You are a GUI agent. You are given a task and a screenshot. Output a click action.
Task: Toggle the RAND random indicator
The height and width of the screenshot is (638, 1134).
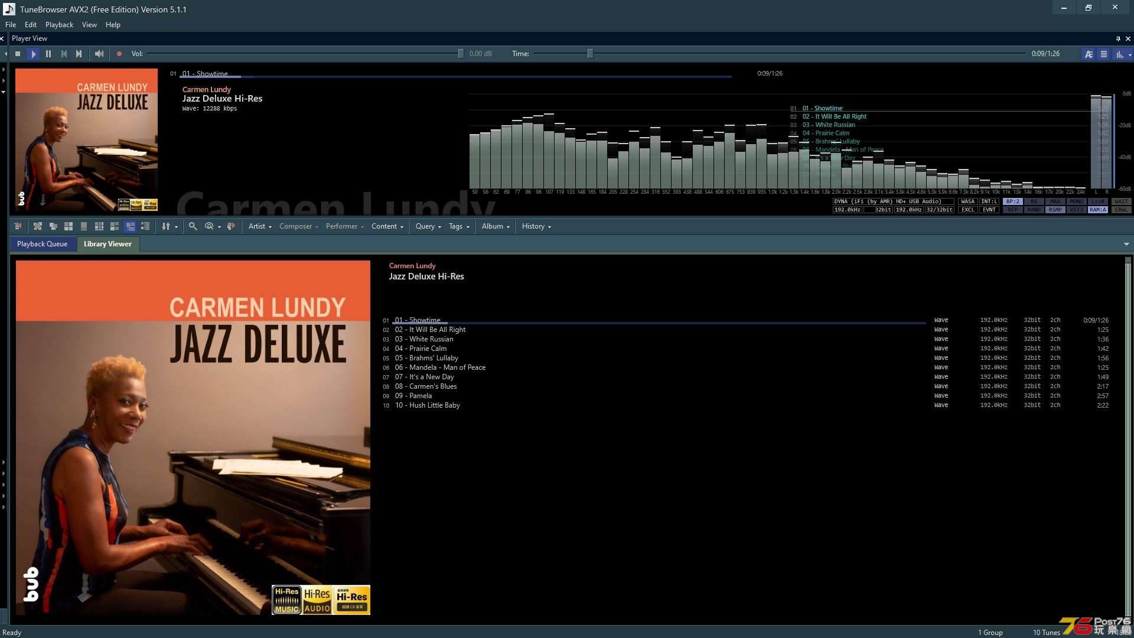(1034, 210)
